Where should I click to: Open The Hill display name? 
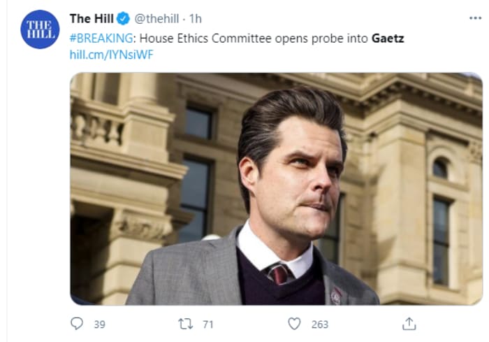(92, 19)
